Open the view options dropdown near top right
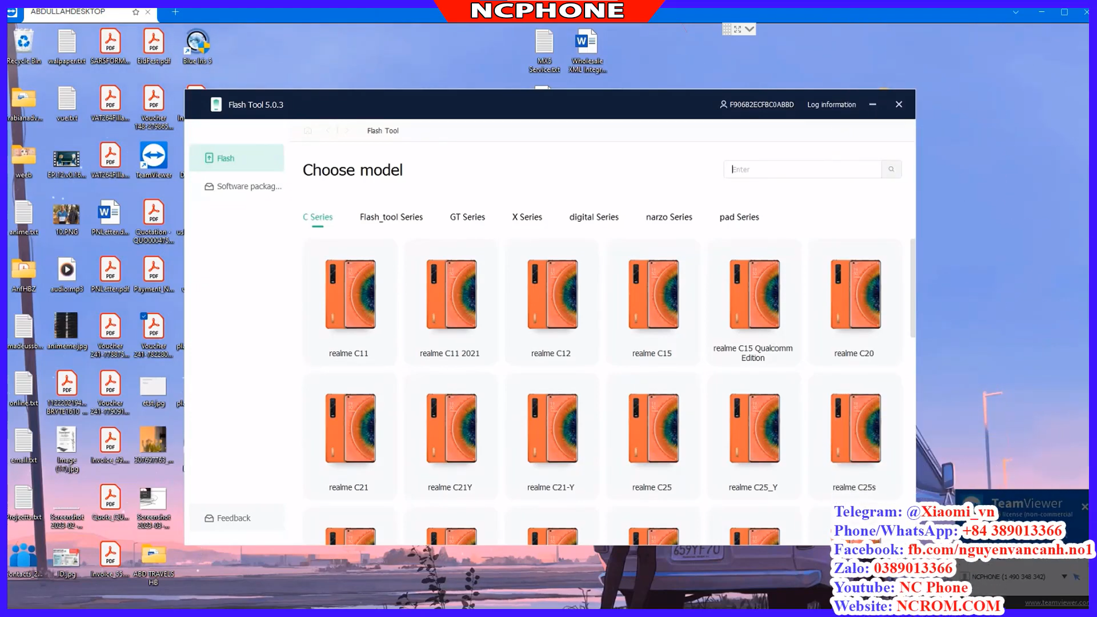 748,29
